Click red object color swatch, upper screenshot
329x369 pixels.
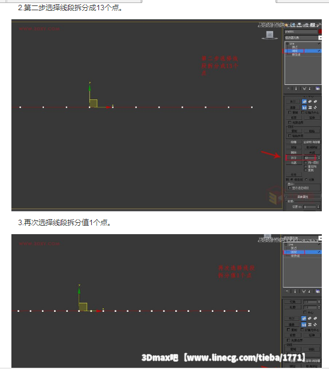(320, 31)
